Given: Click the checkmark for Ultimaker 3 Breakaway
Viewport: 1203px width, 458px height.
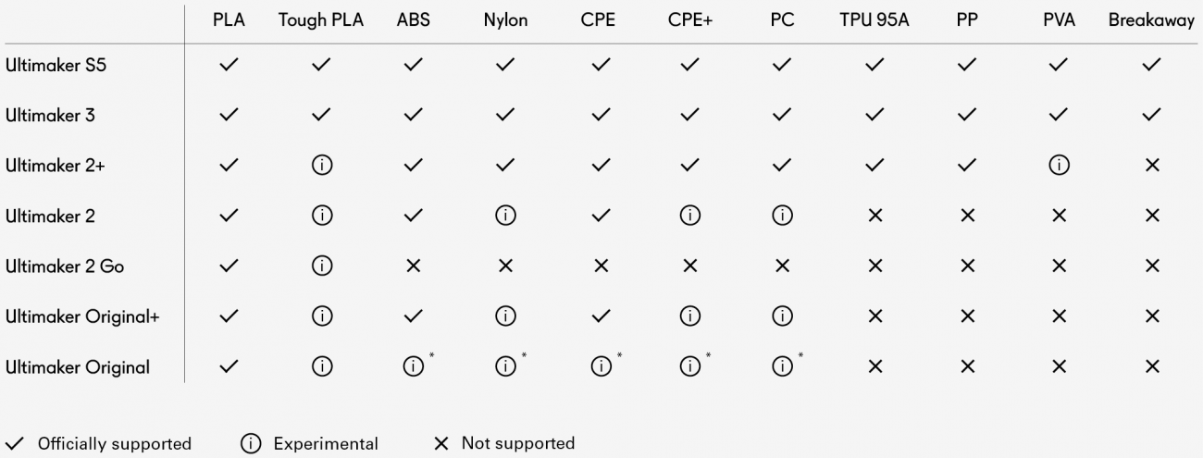Looking at the screenshot, I should pos(1152,116).
